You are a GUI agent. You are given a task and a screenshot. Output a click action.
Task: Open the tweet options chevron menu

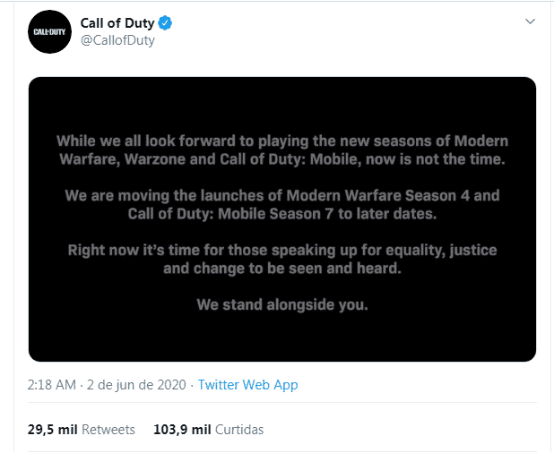pyautogui.click(x=530, y=21)
